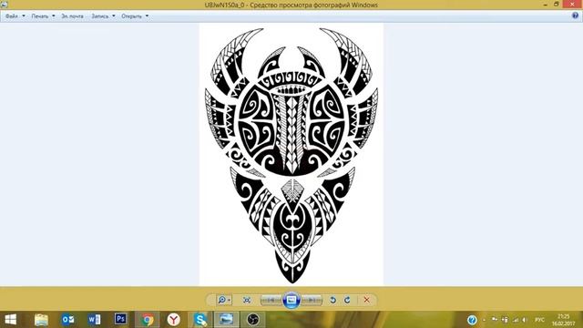The height and width of the screenshot is (328, 583).
Task: Expand the Открыть dropdown arrow
Action: pos(147,16)
